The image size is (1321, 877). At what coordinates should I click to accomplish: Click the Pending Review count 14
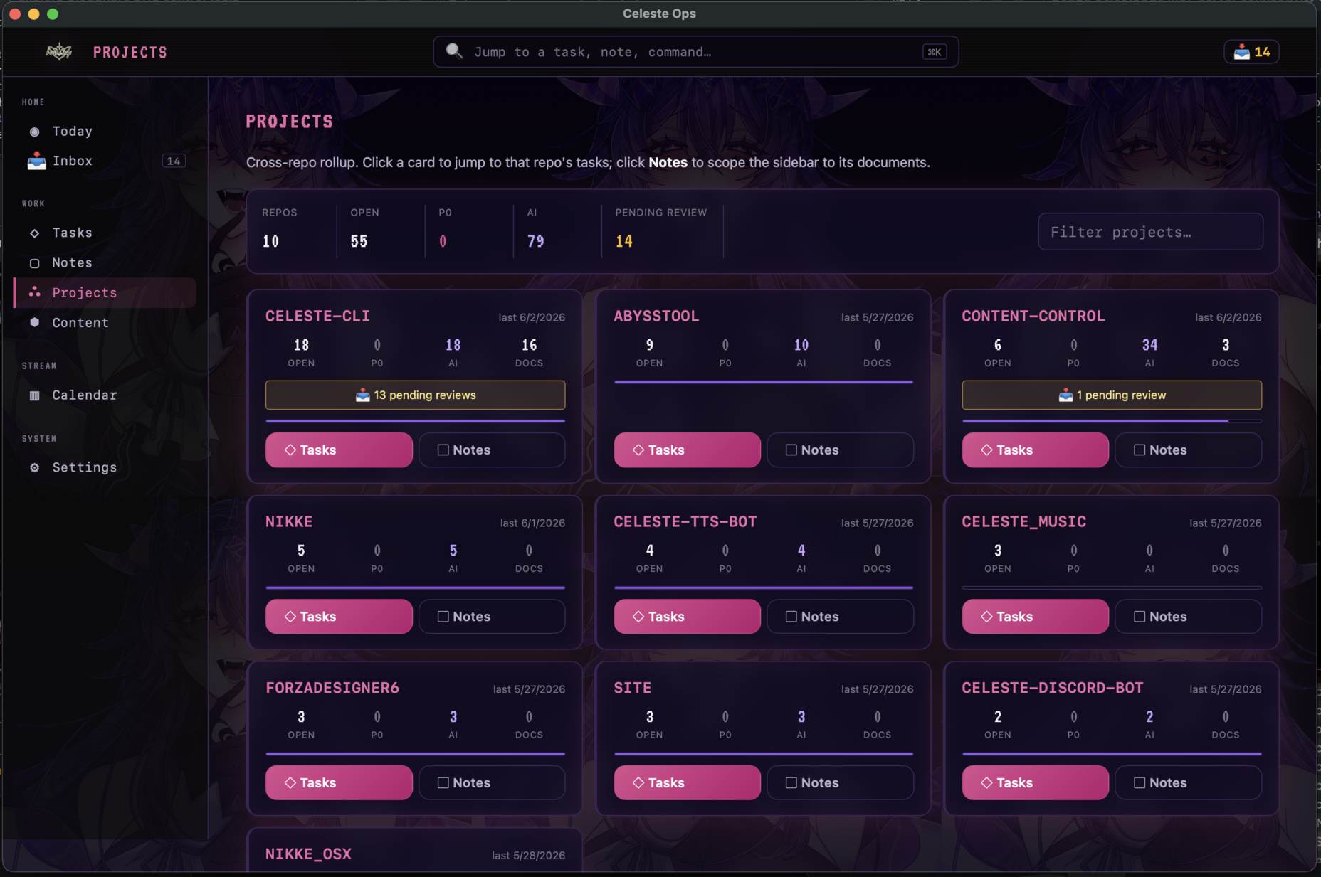coord(624,241)
